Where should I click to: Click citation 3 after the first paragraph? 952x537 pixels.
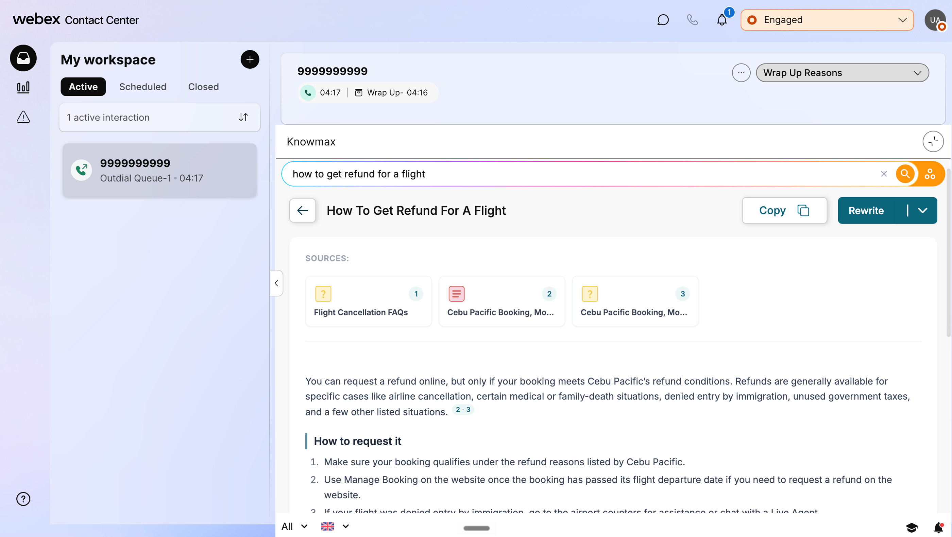point(468,410)
